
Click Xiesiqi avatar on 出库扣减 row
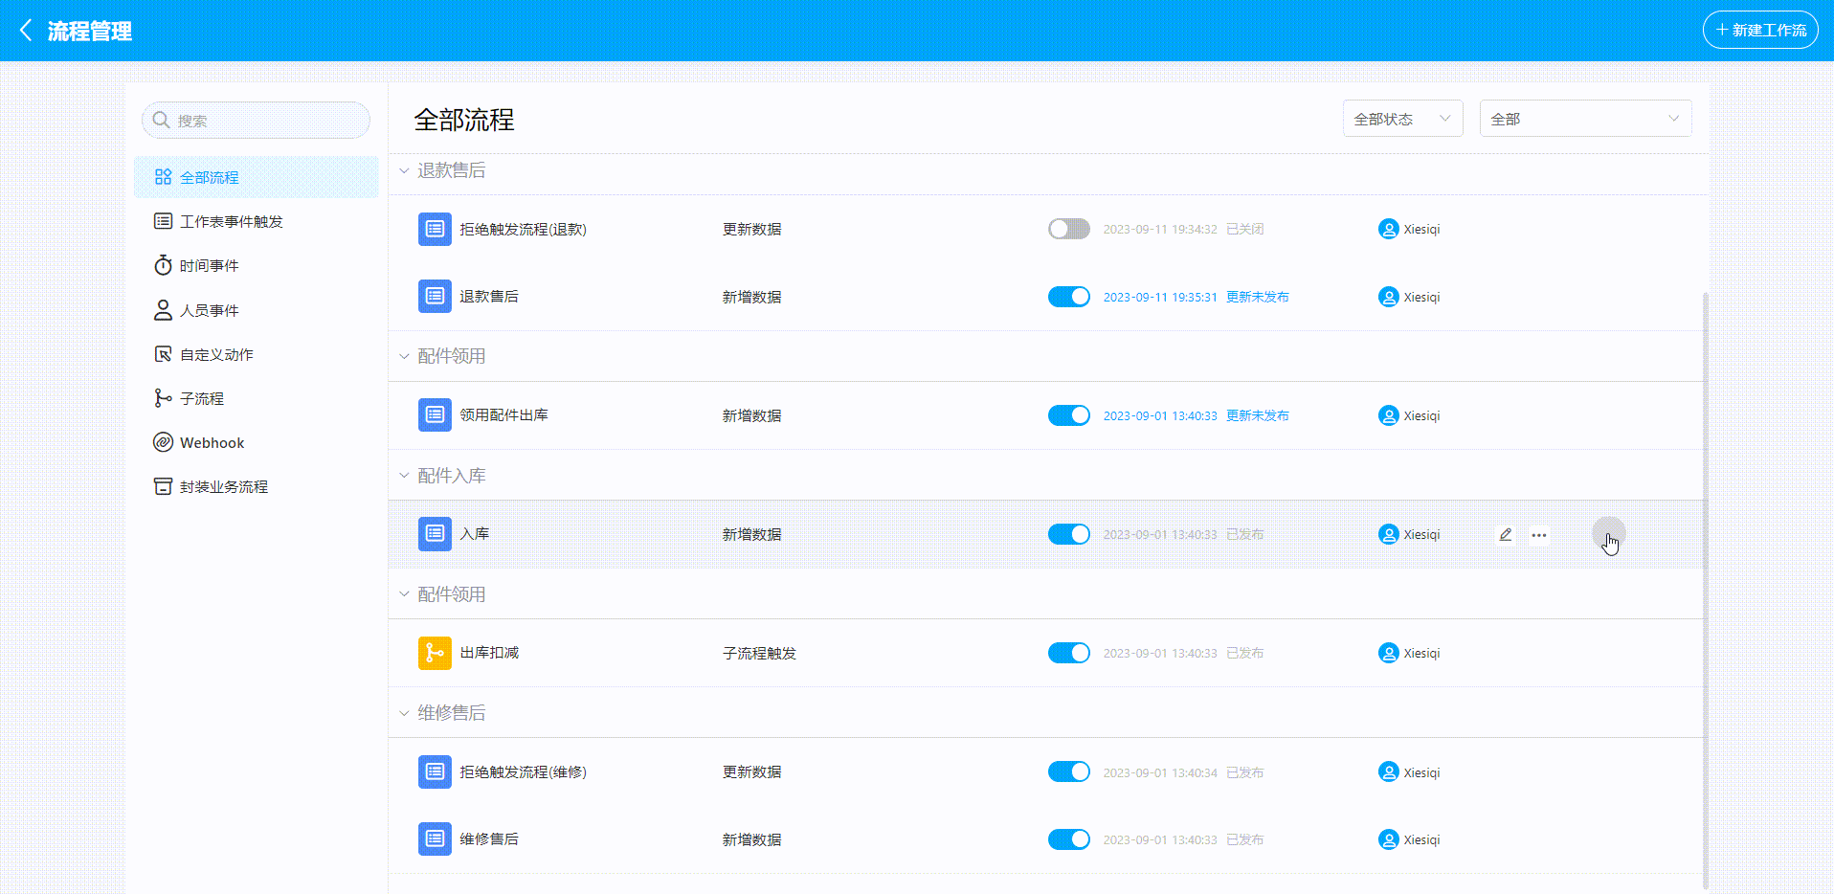pyautogui.click(x=1388, y=653)
